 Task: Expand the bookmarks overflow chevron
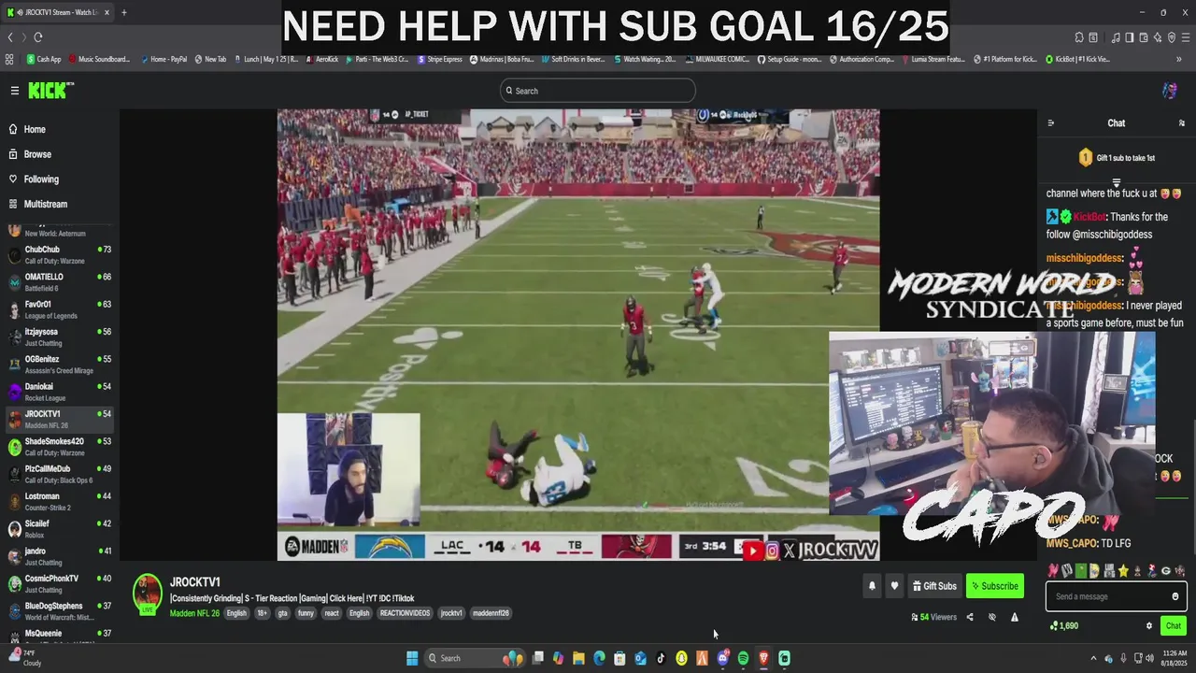pos(1178,59)
